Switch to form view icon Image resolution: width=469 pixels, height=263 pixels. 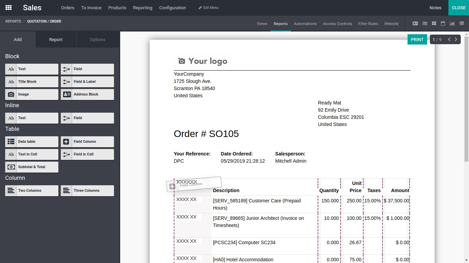tap(415, 24)
